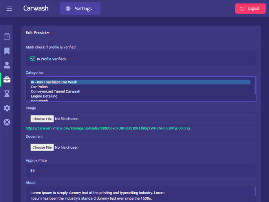Select the user profile sidebar icon
This screenshot has width=269, height=202.
click(7, 65)
